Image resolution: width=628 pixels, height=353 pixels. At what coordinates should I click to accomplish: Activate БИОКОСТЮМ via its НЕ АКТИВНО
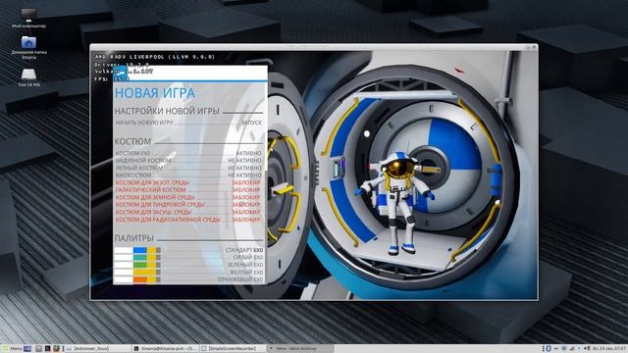click(x=244, y=175)
